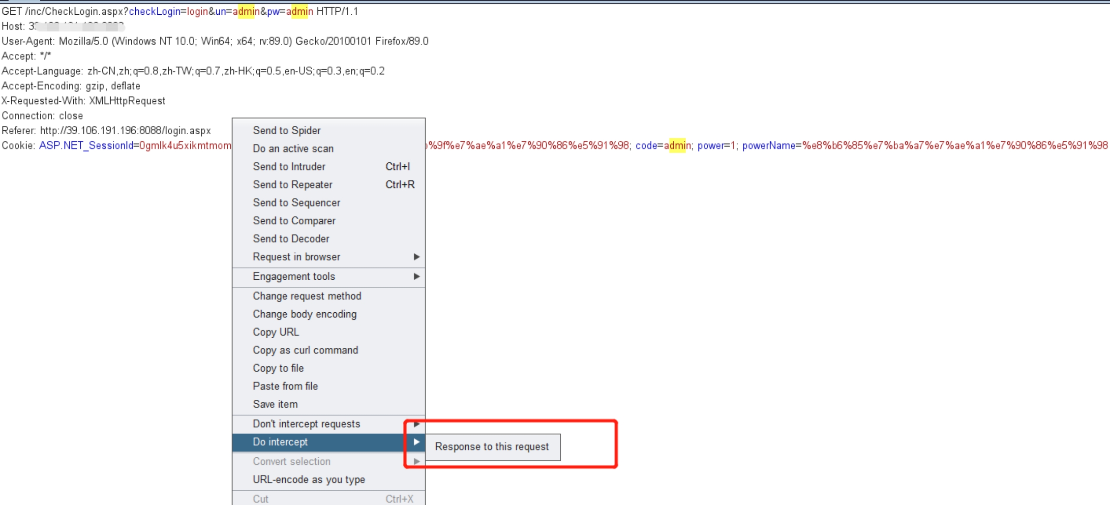1110x505 pixels.
Task: Expand Engagement tools submenu arrow
Action: (416, 276)
